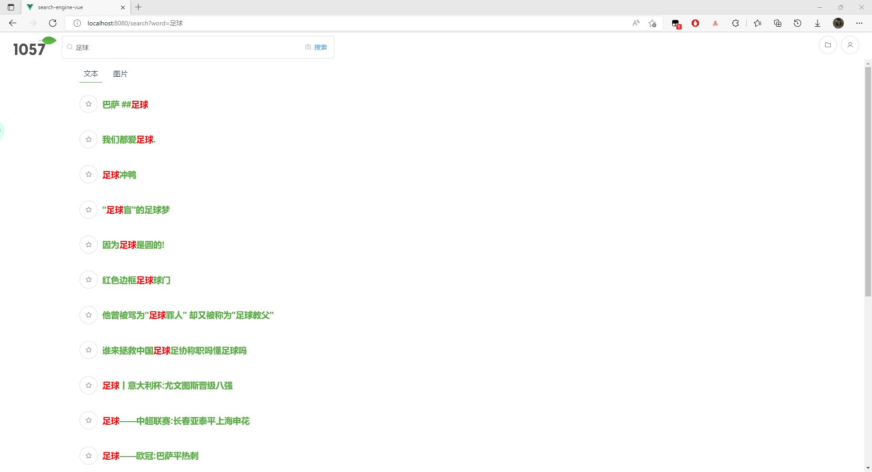
Task: Open read aloud in address bar
Action: point(636,23)
